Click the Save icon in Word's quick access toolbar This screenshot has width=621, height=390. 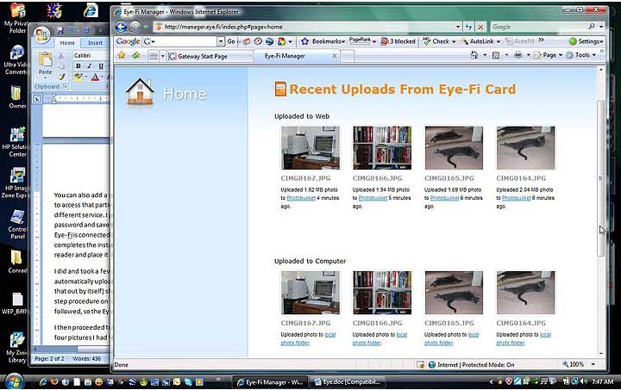coord(60,30)
